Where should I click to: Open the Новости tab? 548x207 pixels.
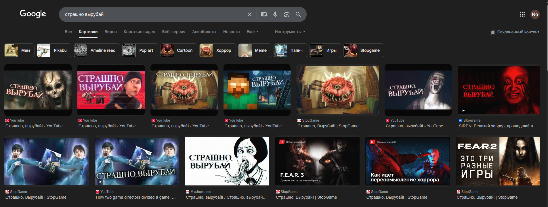point(231,32)
